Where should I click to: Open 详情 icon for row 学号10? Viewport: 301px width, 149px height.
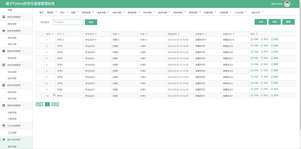[252, 39]
